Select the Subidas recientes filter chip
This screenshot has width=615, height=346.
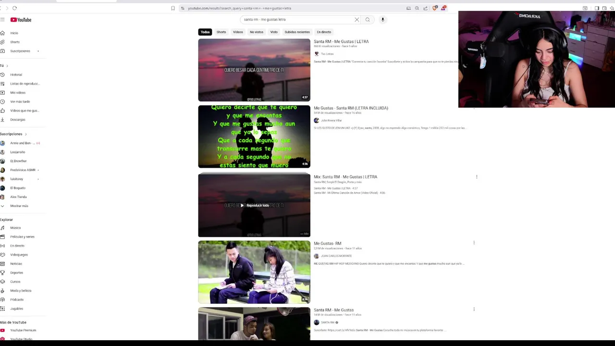pos(297,32)
